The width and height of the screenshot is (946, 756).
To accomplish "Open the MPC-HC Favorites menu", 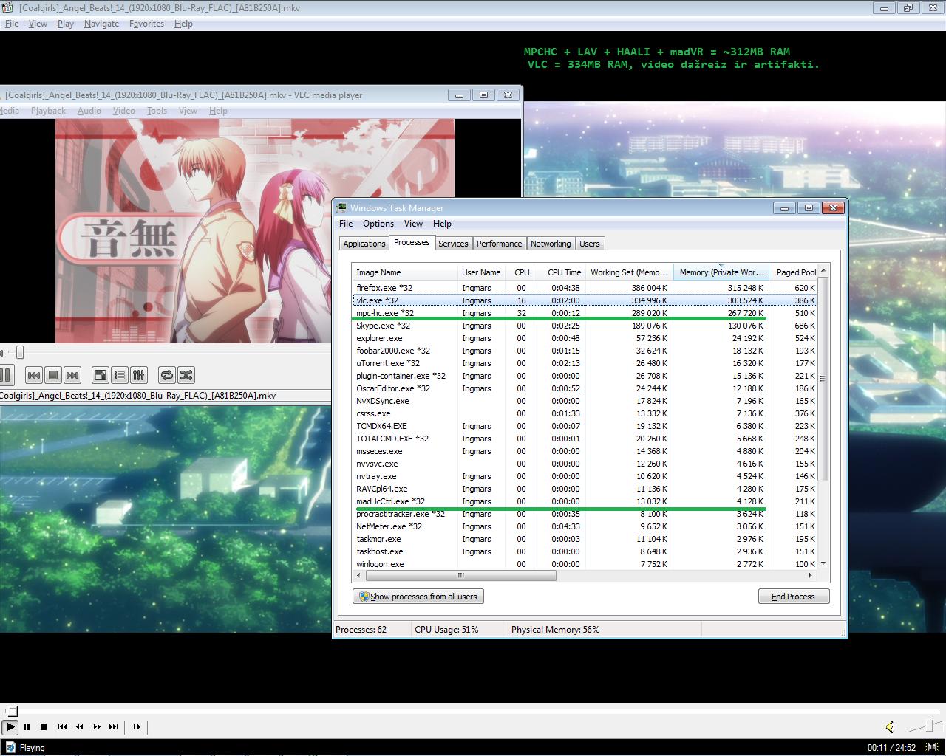I will (x=146, y=24).
